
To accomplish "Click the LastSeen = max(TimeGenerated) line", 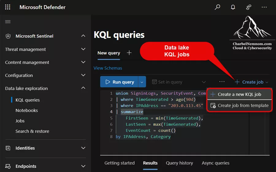I will click(163, 124).
